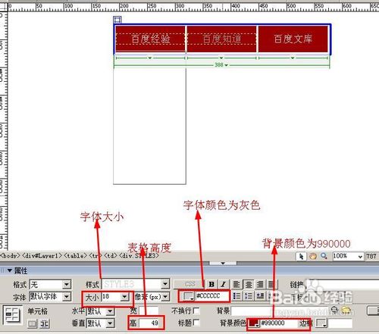Toggle the 不换行 no-wrap checkbox

[196, 311]
